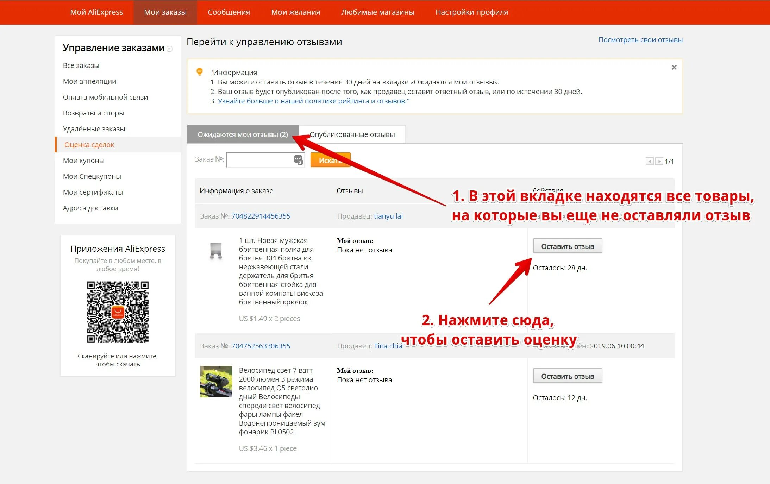Focus the Заказ № input field
The width and height of the screenshot is (770, 484).
265,160
